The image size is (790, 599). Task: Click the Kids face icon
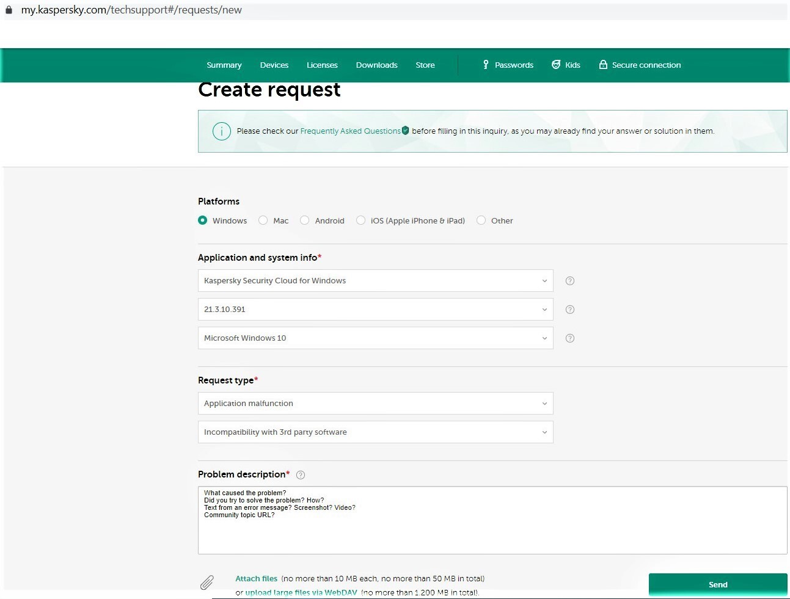coord(556,65)
